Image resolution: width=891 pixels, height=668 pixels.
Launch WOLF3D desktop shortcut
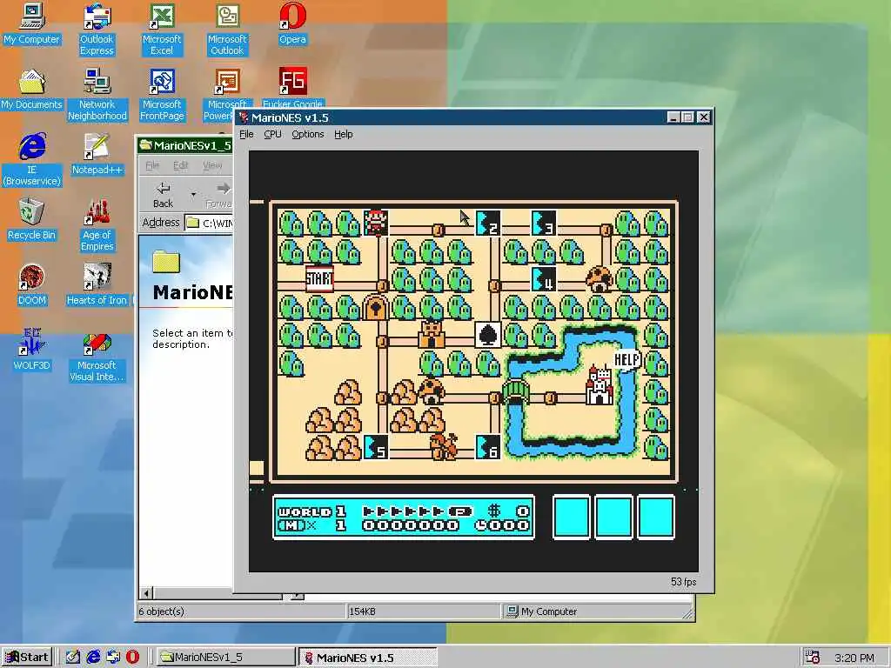pos(32,350)
